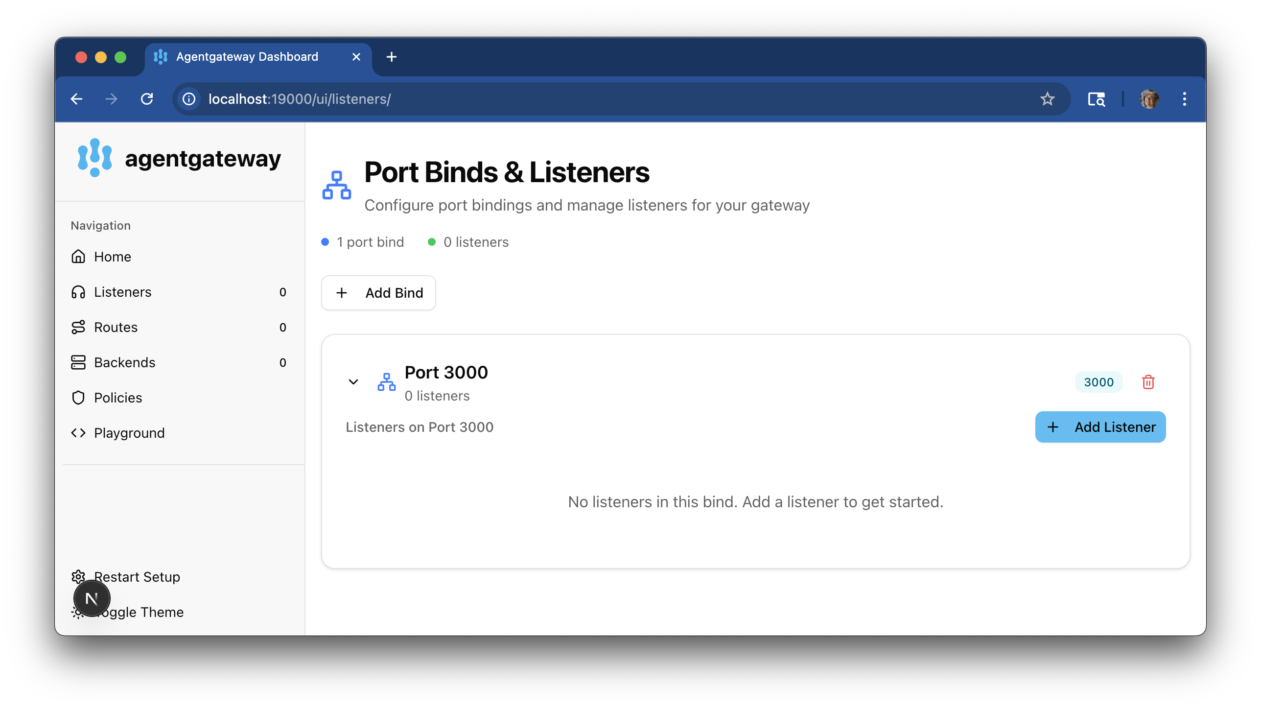Click the Listeners headphones icon
Viewport: 1261px width, 708px height.
coord(78,292)
